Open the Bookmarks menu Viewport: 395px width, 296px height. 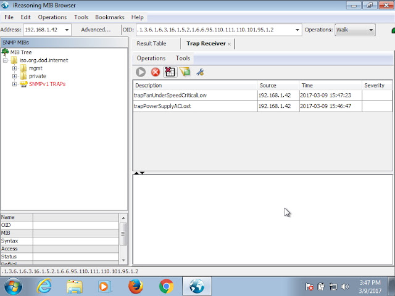click(x=110, y=17)
